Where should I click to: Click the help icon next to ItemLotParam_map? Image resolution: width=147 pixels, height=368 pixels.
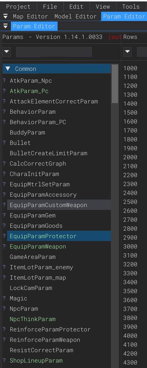pyautogui.click(x=4, y=278)
